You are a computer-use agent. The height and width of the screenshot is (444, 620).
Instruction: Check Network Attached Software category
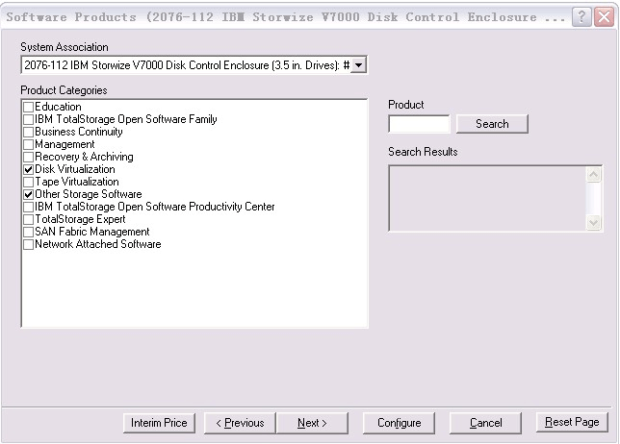point(28,245)
